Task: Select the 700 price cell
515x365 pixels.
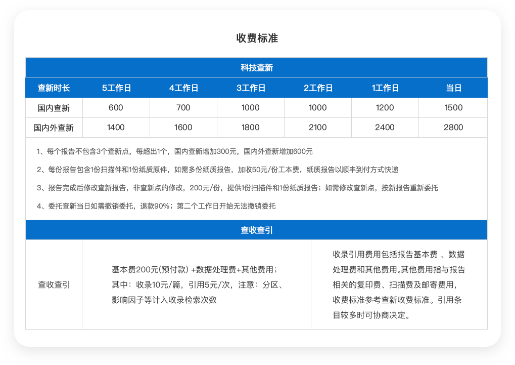Action: point(183,108)
